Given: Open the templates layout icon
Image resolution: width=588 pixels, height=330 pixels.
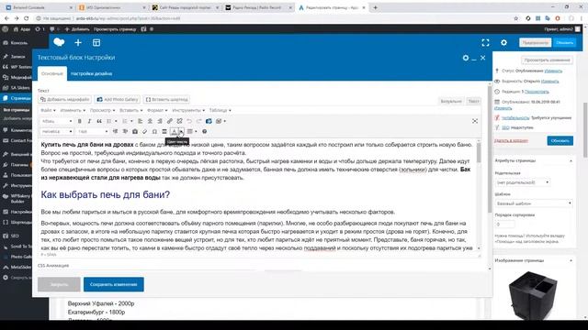Looking at the screenshot, I should 96,43.
